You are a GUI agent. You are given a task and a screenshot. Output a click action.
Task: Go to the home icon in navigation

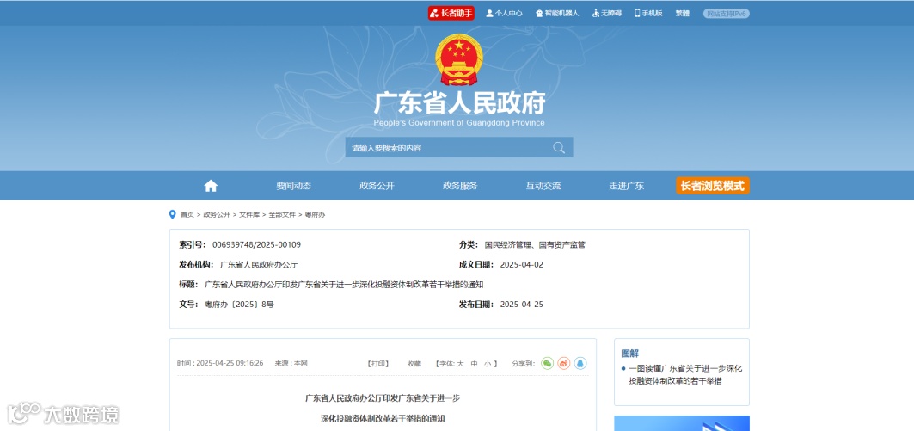point(211,186)
